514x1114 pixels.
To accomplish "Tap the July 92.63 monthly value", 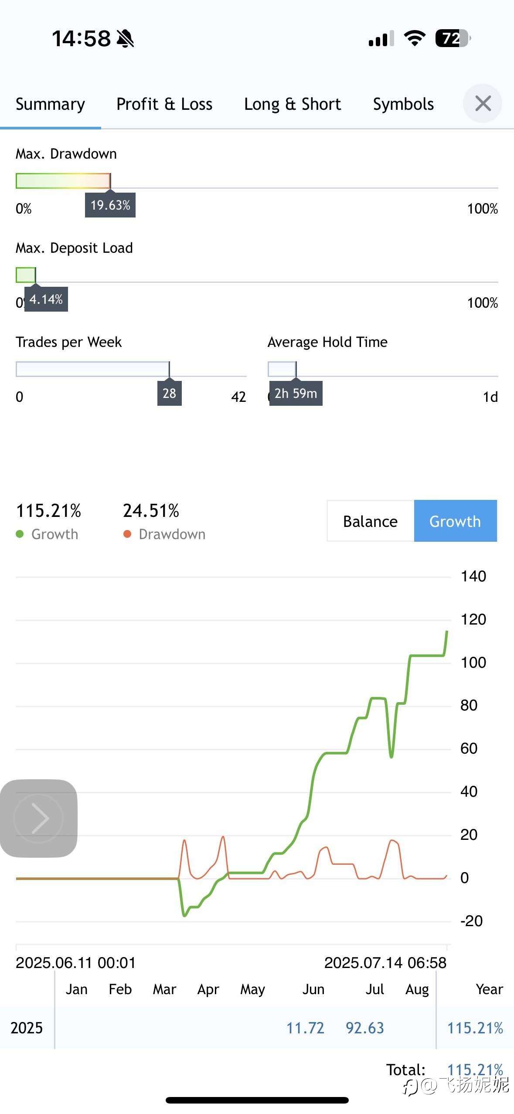I will click(x=365, y=1028).
